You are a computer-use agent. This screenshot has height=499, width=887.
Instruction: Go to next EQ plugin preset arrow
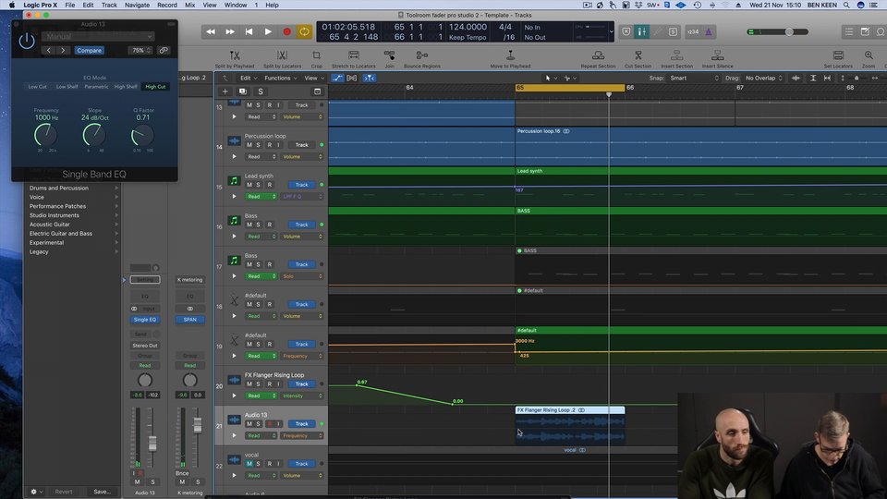[x=63, y=50]
